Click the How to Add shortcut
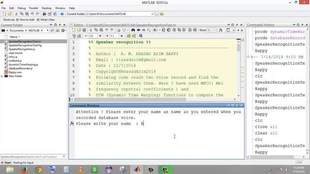310x174 pixels. tap(25, 20)
